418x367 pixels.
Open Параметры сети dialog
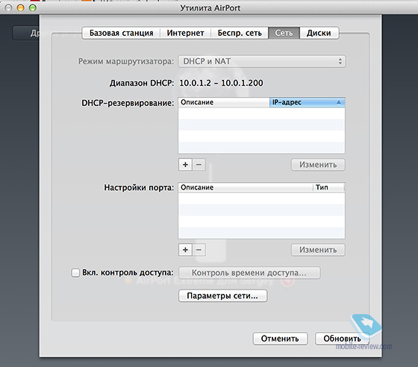(x=222, y=296)
